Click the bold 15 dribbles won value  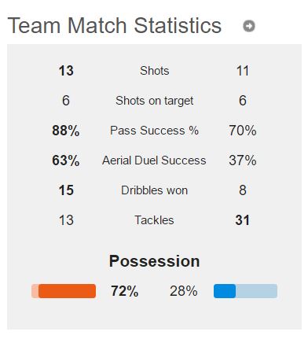tap(66, 190)
